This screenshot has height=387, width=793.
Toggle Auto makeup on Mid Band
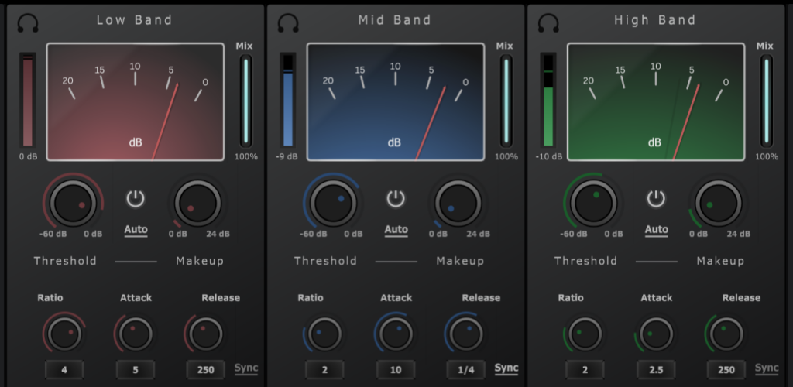[396, 230]
